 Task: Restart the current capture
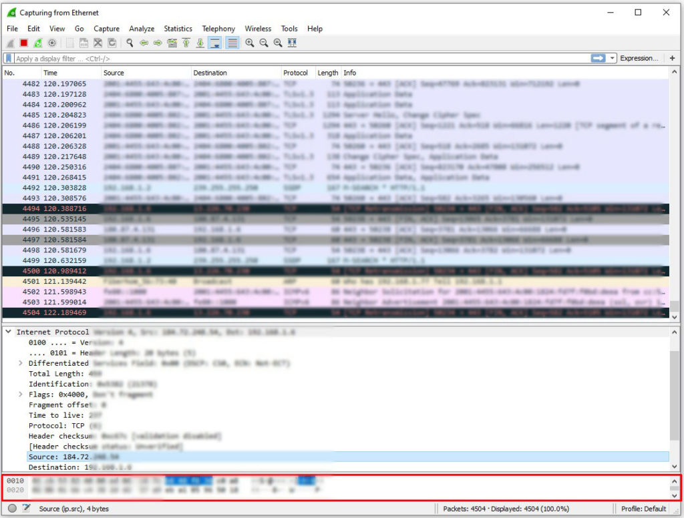(37, 43)
